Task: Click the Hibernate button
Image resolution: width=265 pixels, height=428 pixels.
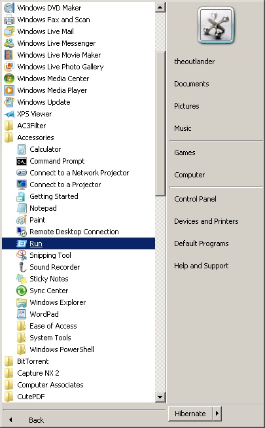Action: [190, 414]
